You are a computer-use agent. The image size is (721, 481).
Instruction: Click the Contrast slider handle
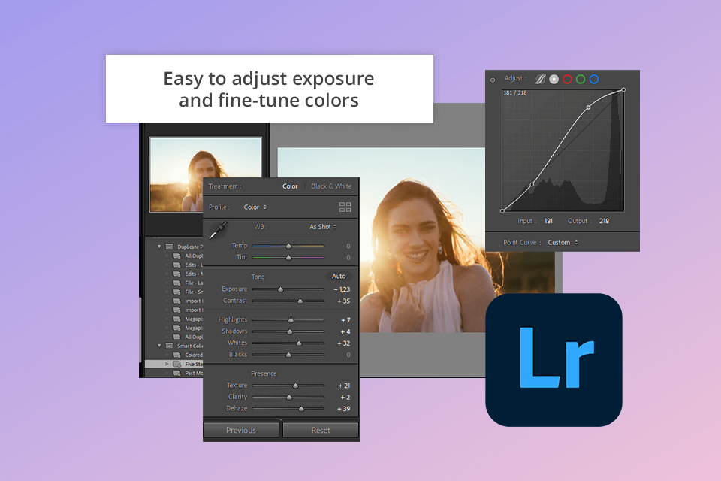[300, 301]
